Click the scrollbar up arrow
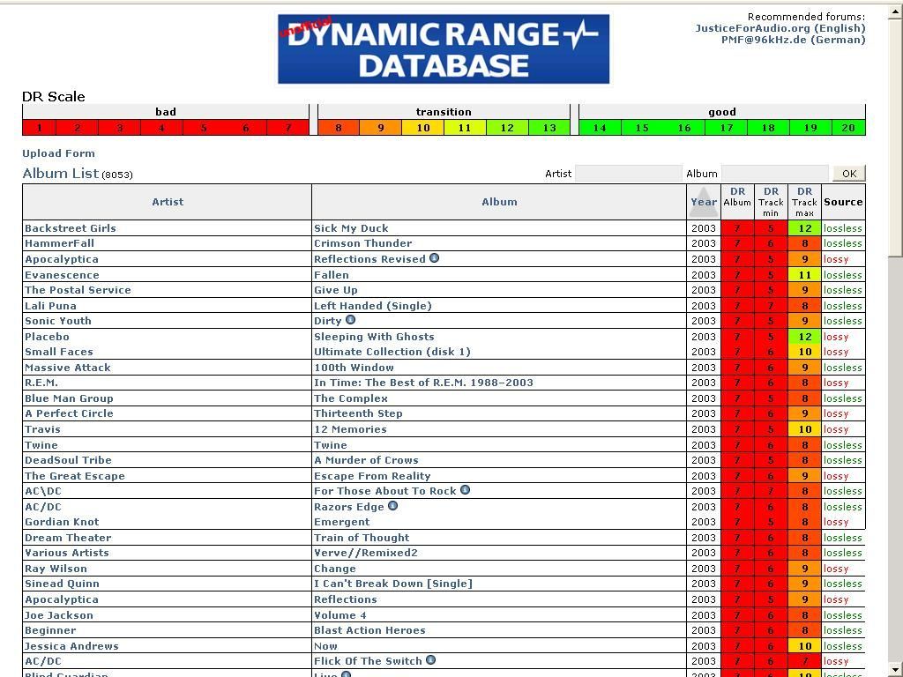The image size is (903, 677). (x=896, y=11)
